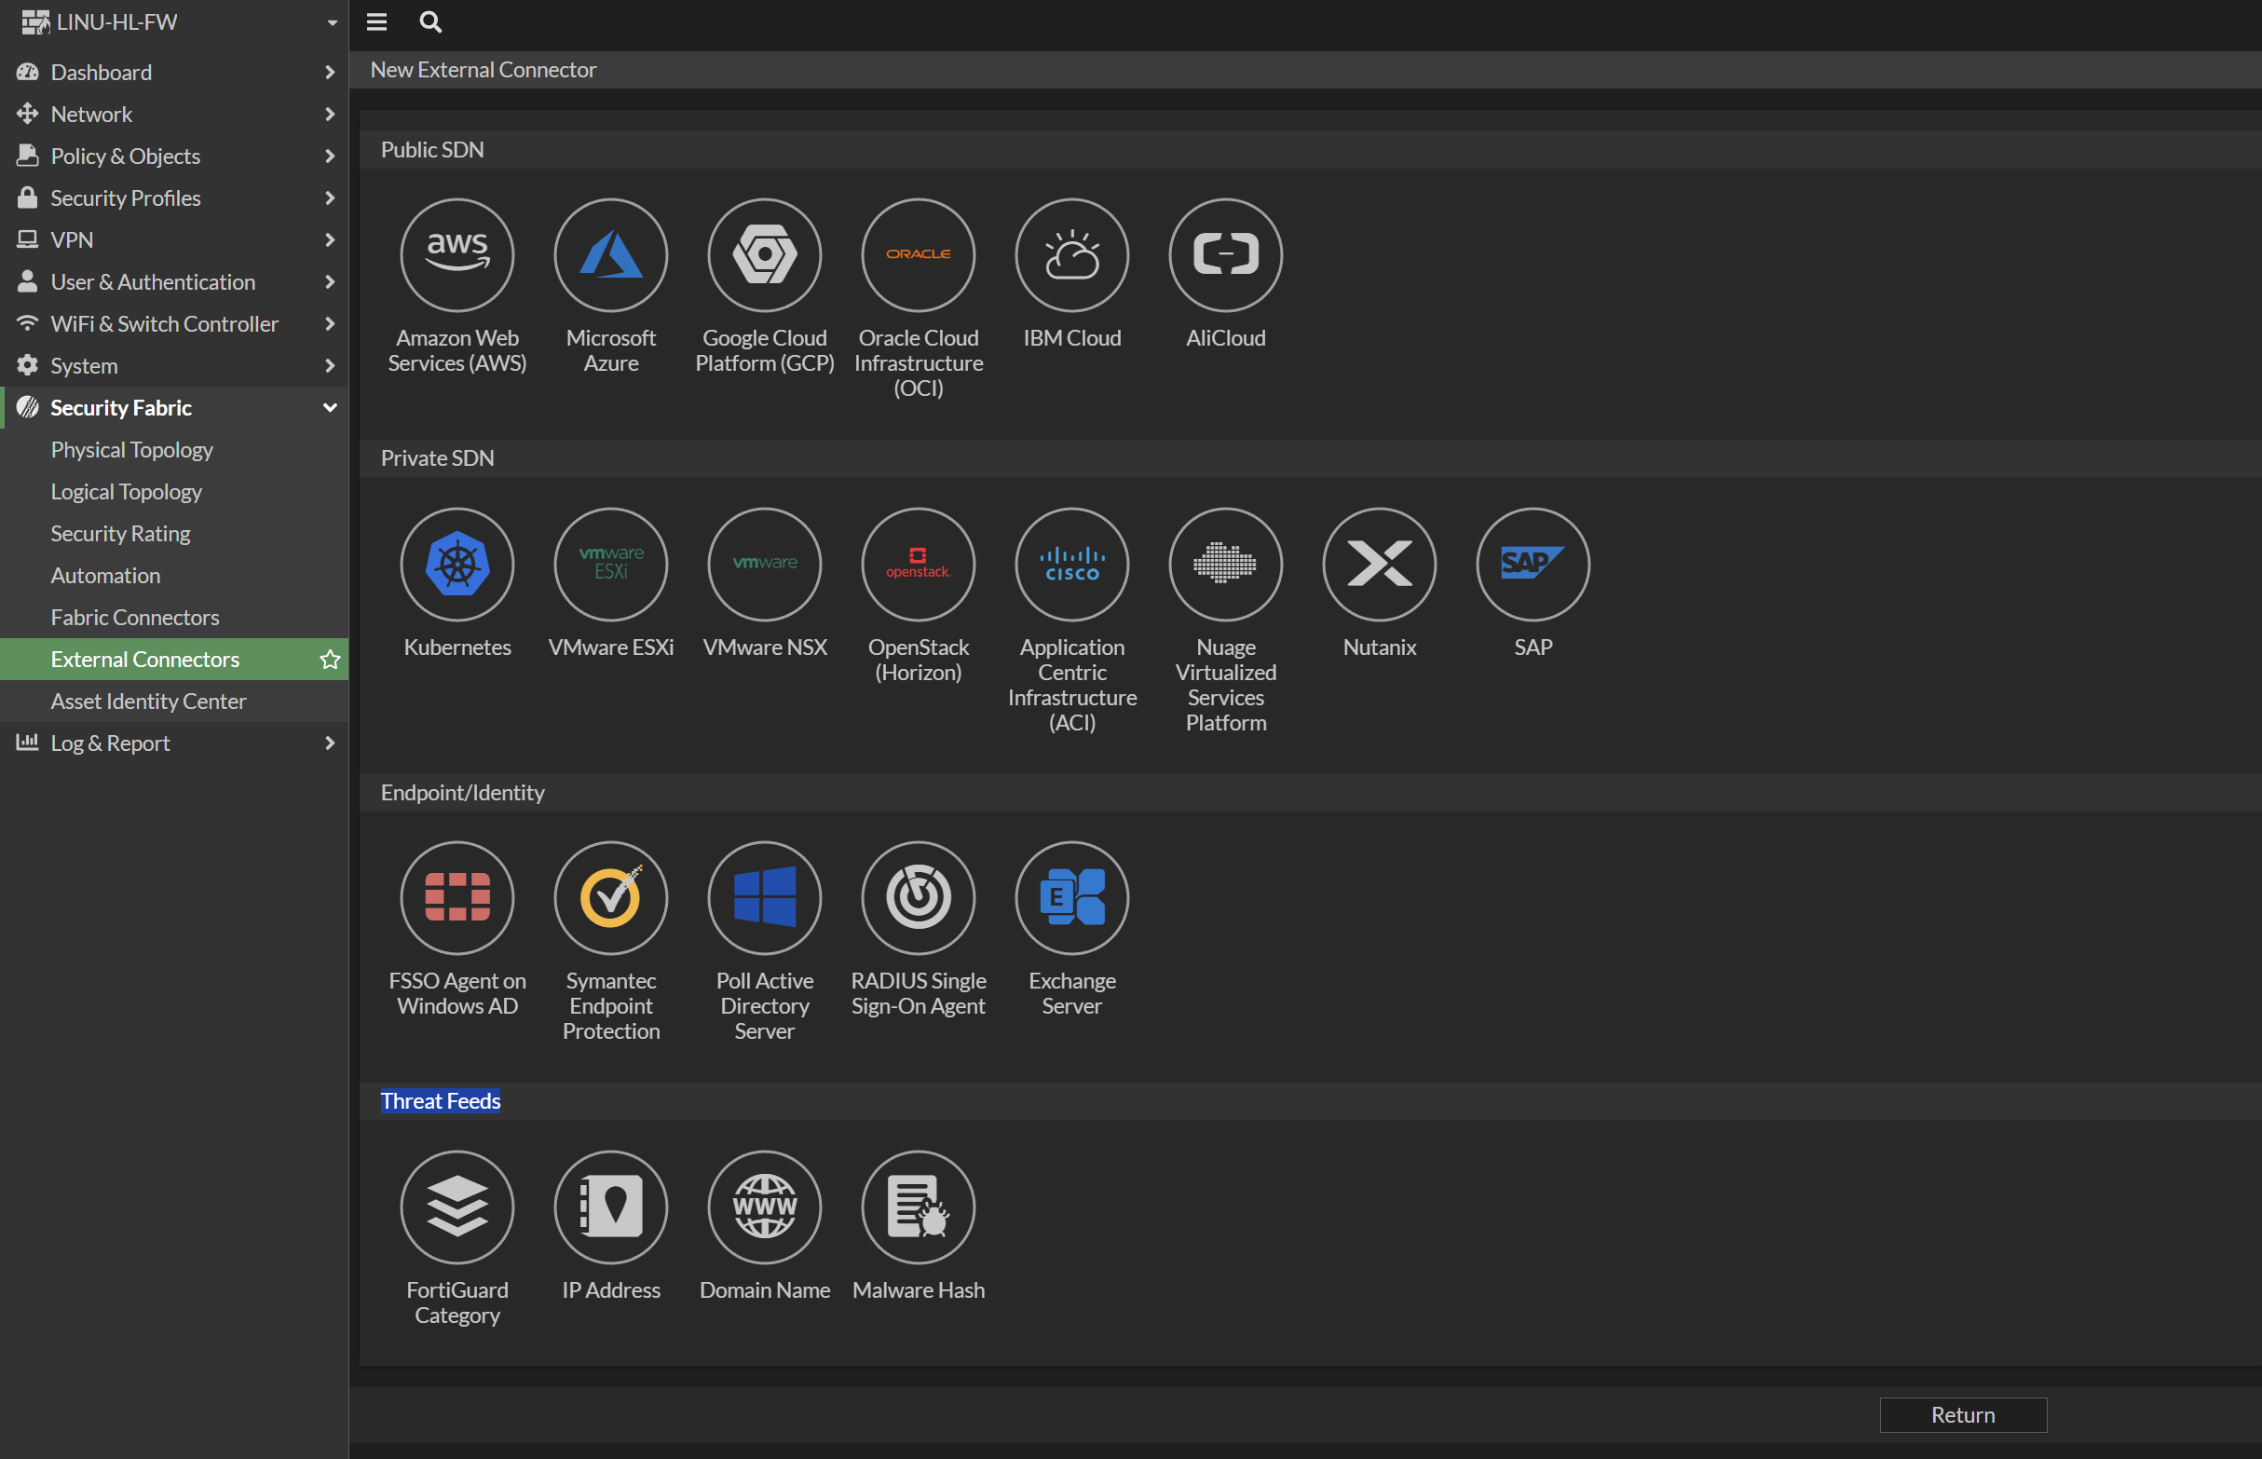Expand Policy & Objects menu

coord(174,156)
